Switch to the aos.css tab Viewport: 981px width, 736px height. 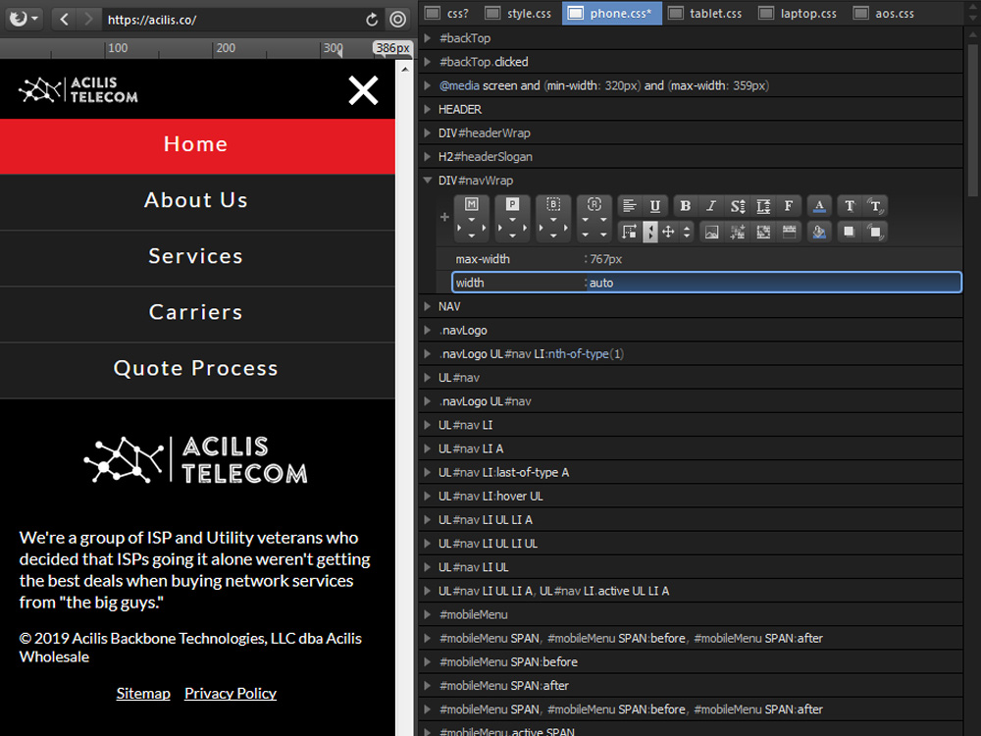(x=892, y=14)
